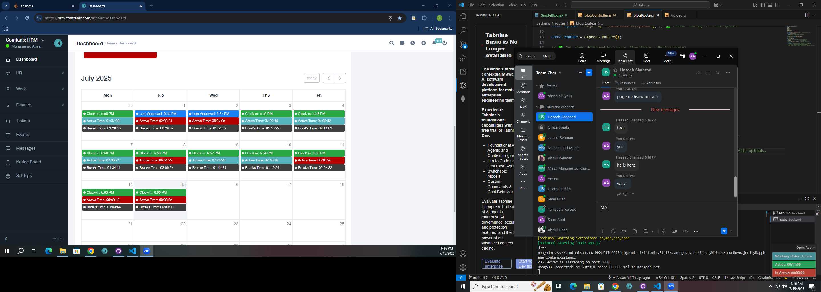Bookmark this page with the star icon
The image size is (821, 292).
pos(400,18)
